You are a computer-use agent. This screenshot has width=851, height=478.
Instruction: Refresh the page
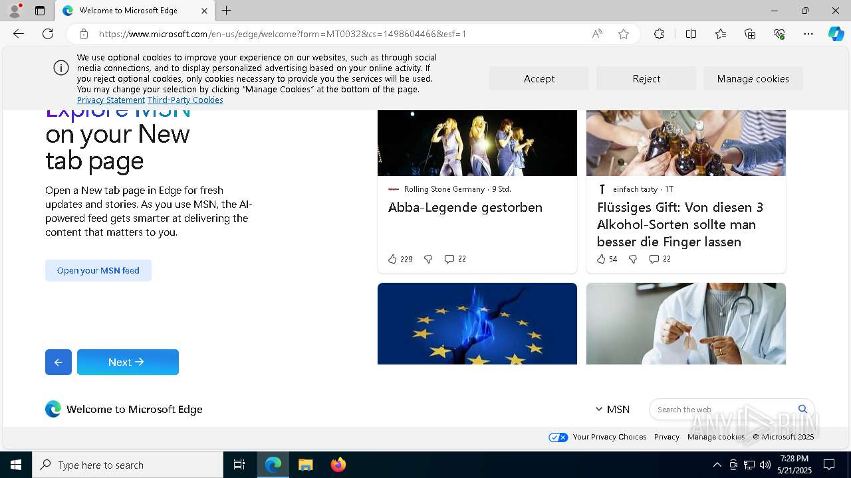pos(48,34)
